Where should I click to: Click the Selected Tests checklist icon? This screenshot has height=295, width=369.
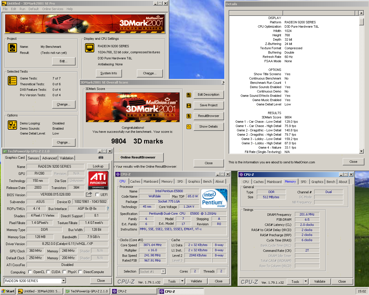click(12, 81)
